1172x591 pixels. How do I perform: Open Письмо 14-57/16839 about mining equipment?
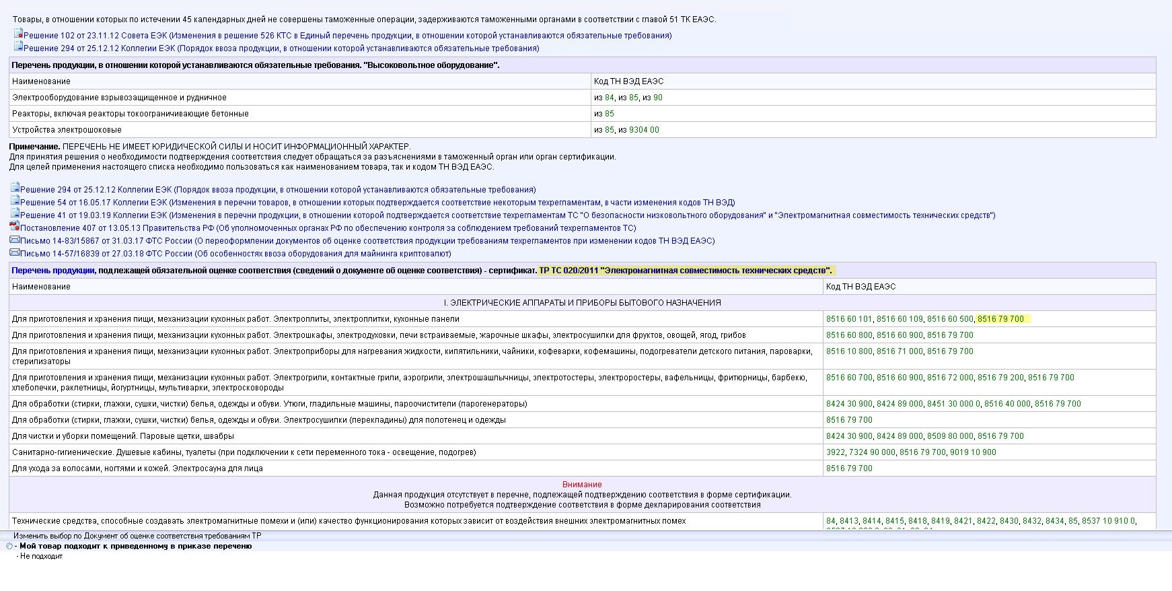click(x=235, y=254)
